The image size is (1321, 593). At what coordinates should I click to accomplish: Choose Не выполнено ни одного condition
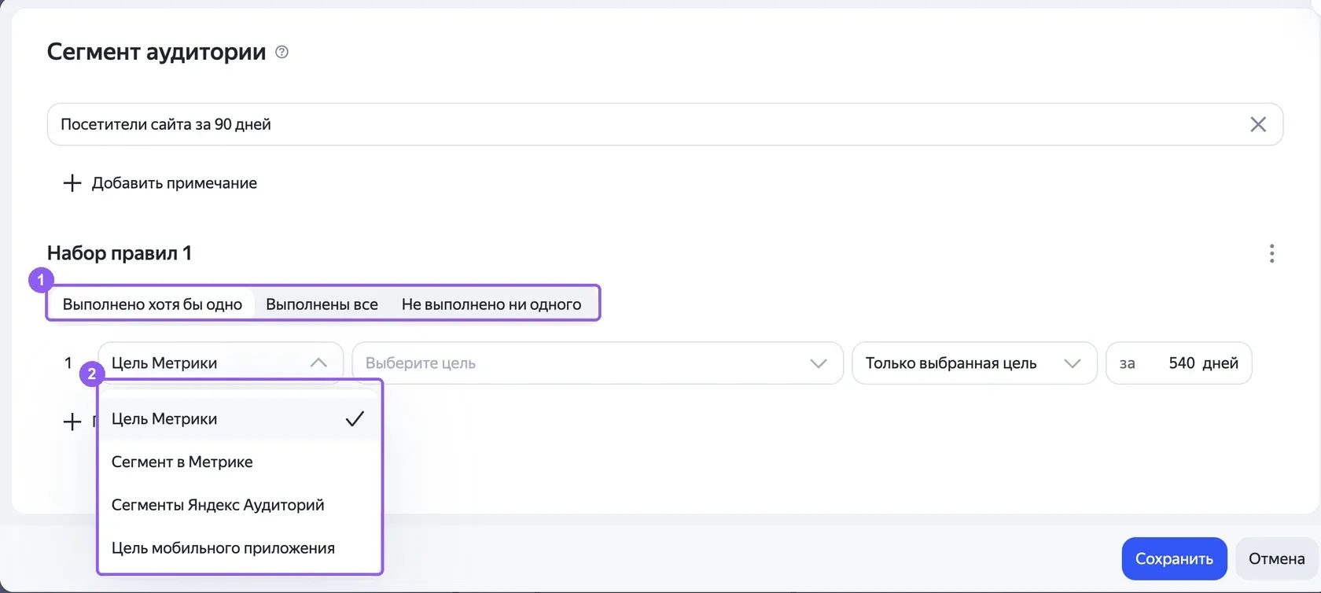coord(491,304)
